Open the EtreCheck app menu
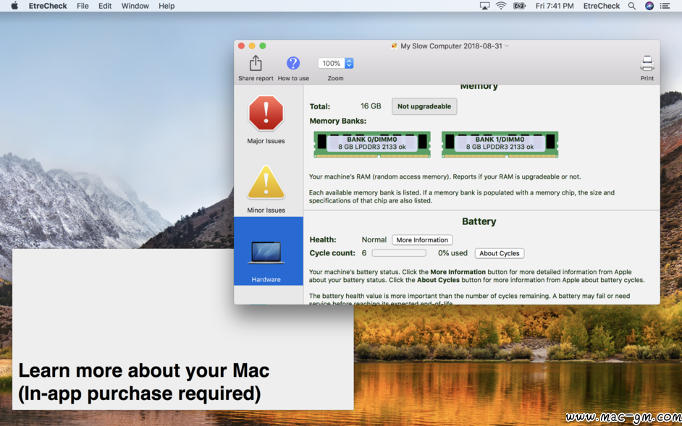The width and height of the screenshot is (682, 426). pos(46,6)
